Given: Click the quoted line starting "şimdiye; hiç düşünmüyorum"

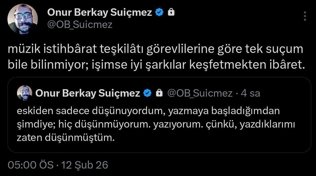Looking at the screenshot, I should coord(156,125).
